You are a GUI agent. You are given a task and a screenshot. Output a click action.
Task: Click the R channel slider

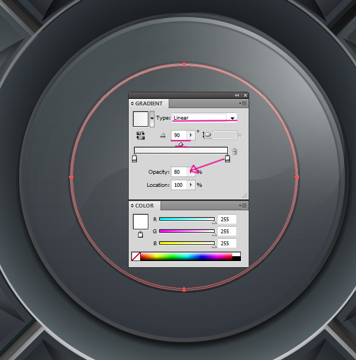(187, 219)
